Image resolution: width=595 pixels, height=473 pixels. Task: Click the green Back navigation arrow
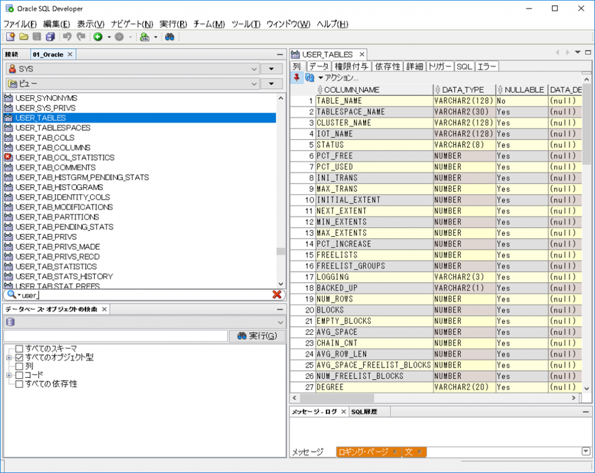coord(98,37)
